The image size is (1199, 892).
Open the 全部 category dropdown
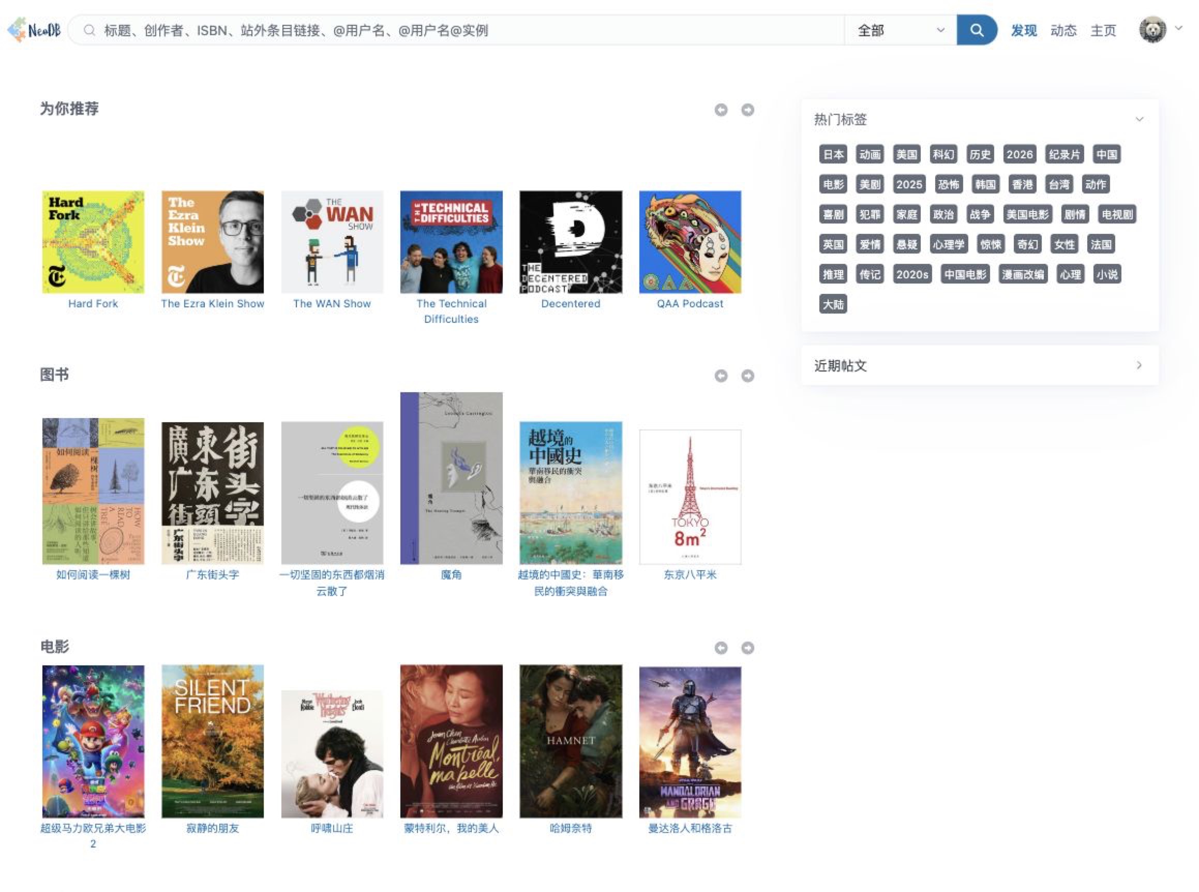pyautogui.click(x=900, y=30)
